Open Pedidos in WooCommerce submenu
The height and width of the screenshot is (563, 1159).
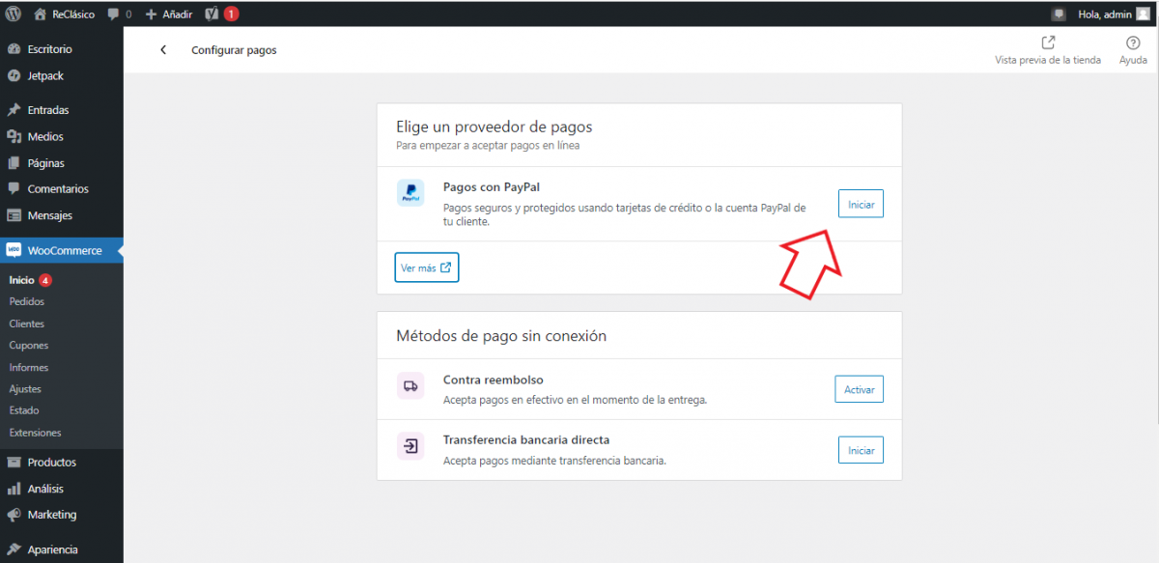(x=26, y=301)
